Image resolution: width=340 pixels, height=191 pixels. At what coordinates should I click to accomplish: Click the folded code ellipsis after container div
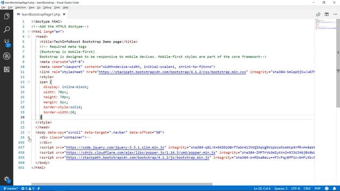point(89,137)
